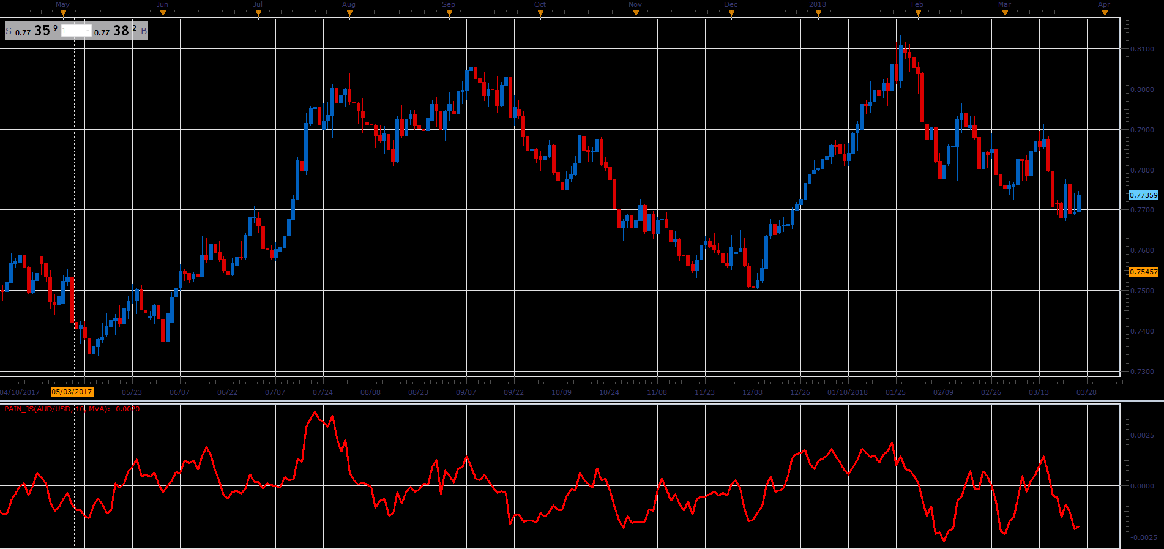Click the orange crosshair price tag 0.75457

point(1143,272)
